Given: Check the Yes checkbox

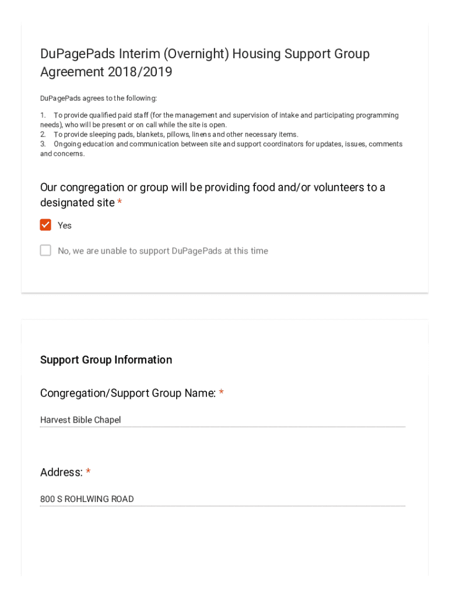Looking at the screenshot, I should (45, 225).
